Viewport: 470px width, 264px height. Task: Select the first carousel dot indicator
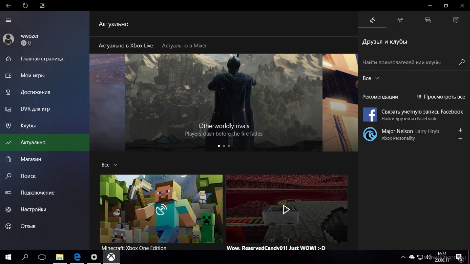219,146
